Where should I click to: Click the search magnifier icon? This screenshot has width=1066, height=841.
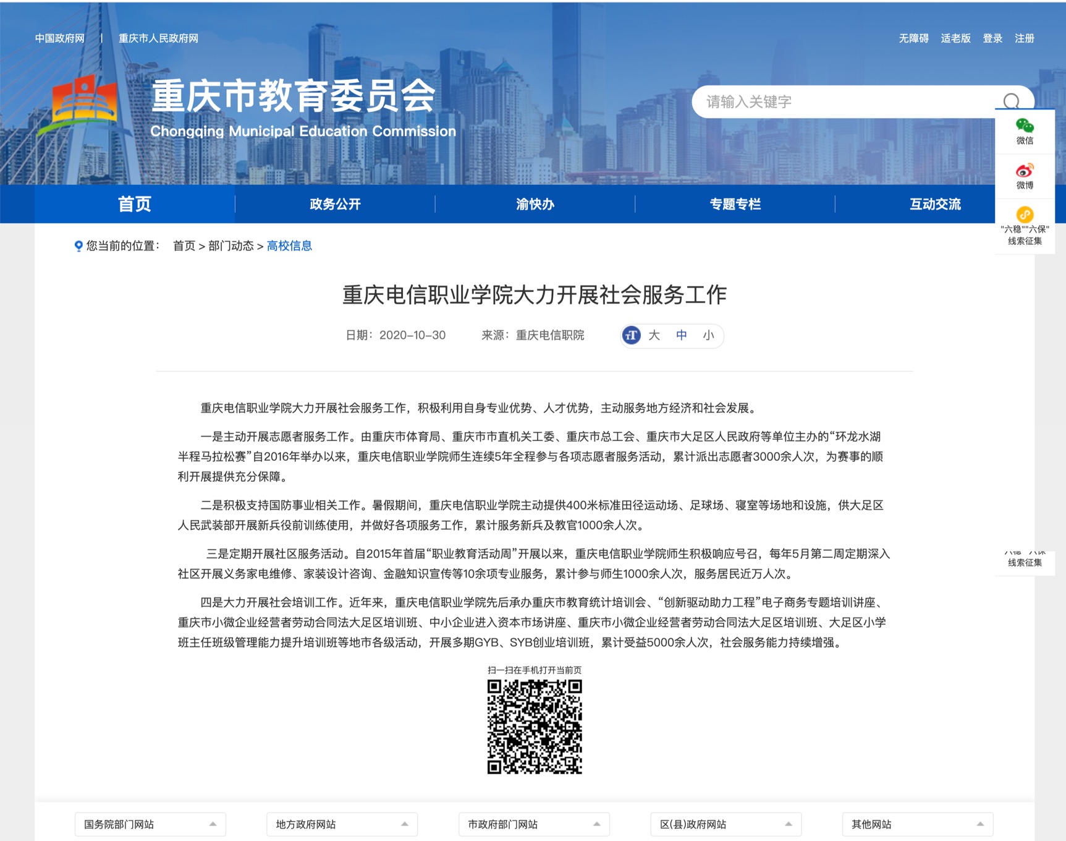(1011, 101)
